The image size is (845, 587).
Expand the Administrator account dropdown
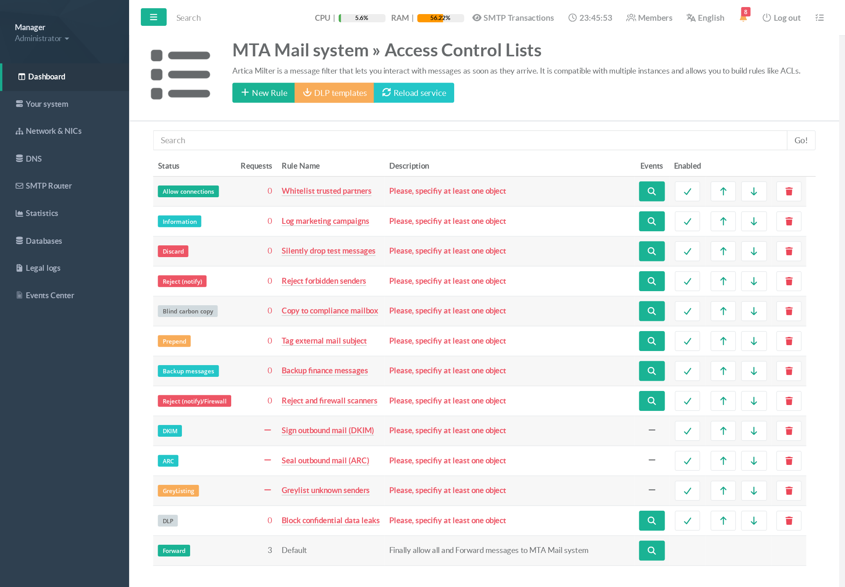coord(42,38)
